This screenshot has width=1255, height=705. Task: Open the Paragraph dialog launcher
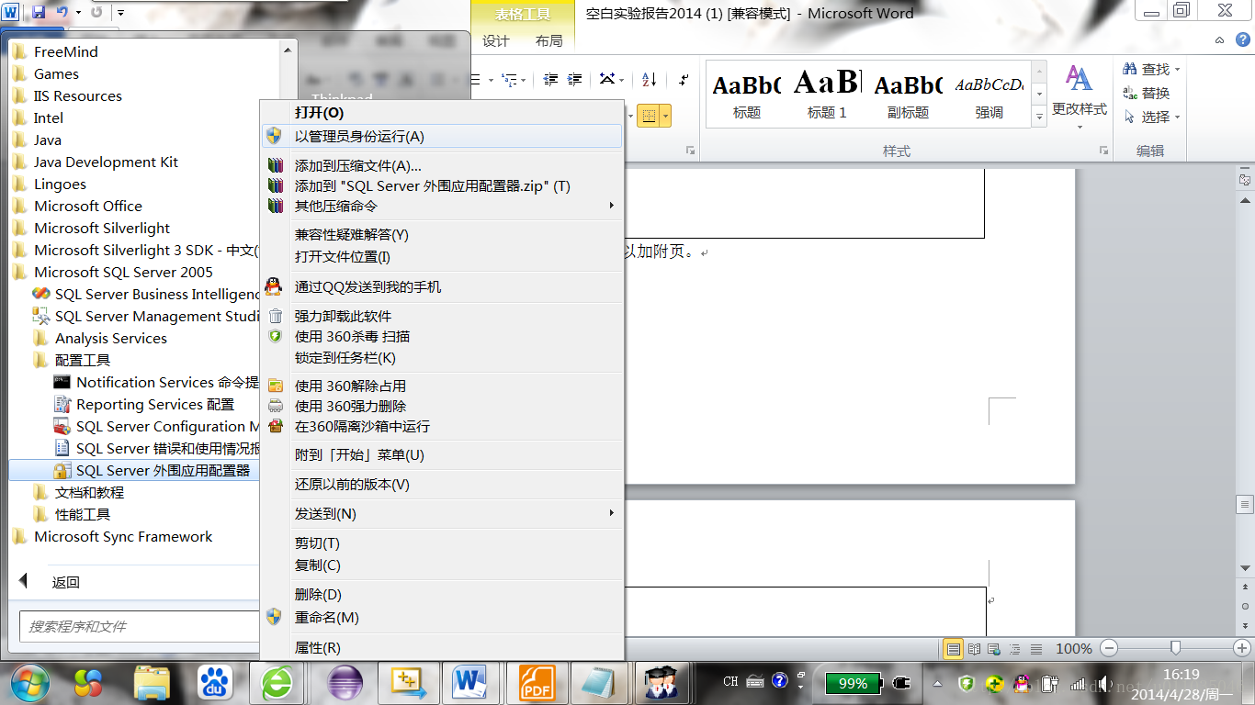point(690,151)
